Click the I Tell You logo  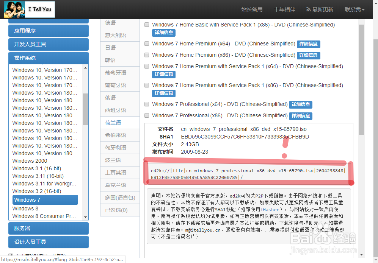[29, 9]
